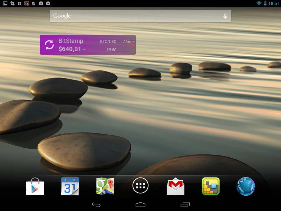The width and height of the screenshot is (281, 211).
Task: Open the globe browser app
Action: click(x=246, y=186)
